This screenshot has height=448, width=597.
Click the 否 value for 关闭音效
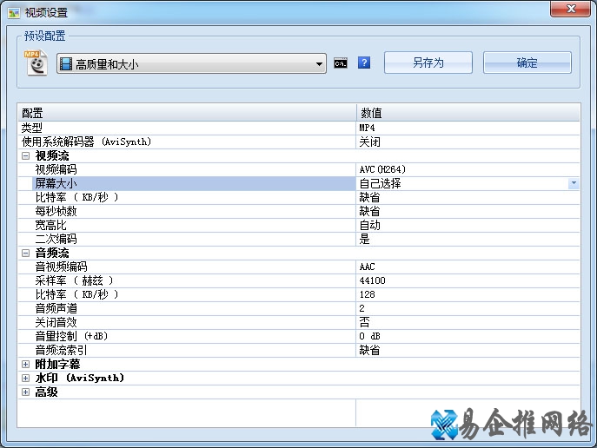[468, 322]
